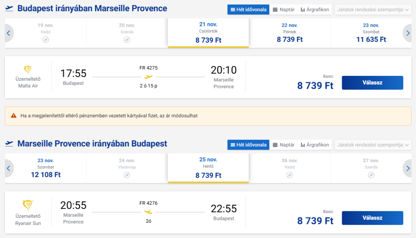Click the yellow plane icon under FR 4276
Screen dimensions: 416x238
pyautogui.click(x=149, y=212)
